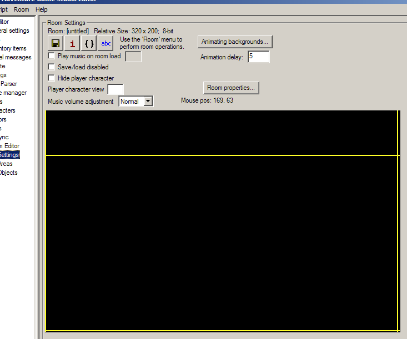This screenshot has height=339, width=407.
Task: Select 'Objects' item in sidebar
Action: point(8,173)
